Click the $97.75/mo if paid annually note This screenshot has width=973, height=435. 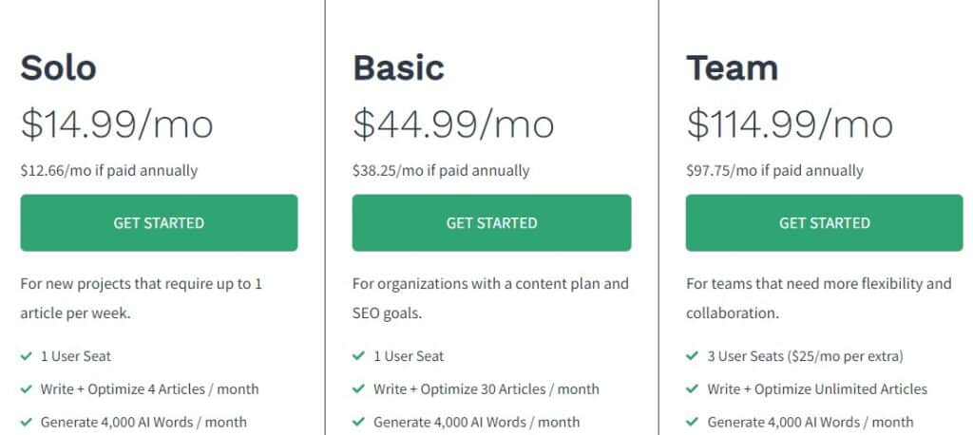(x=774, y=171)
